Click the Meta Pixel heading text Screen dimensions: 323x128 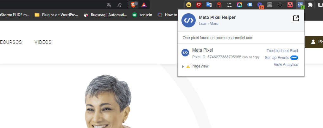[x=202, y=50]
